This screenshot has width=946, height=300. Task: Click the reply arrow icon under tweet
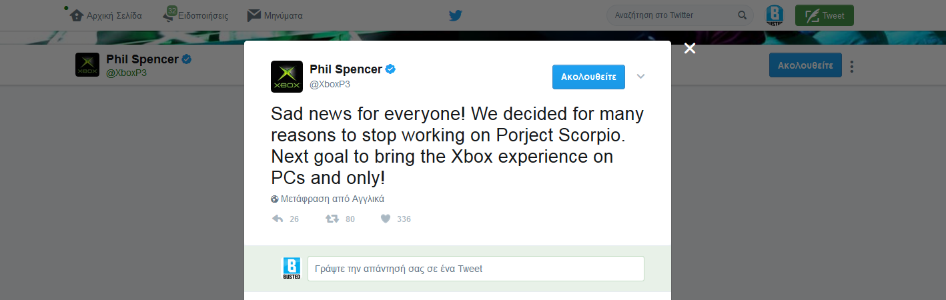pyautogui.click(x=278, y=219)
